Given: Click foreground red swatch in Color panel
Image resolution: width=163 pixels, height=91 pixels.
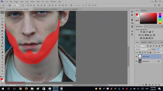Looking at the screenshot, I should click(137, 15).
